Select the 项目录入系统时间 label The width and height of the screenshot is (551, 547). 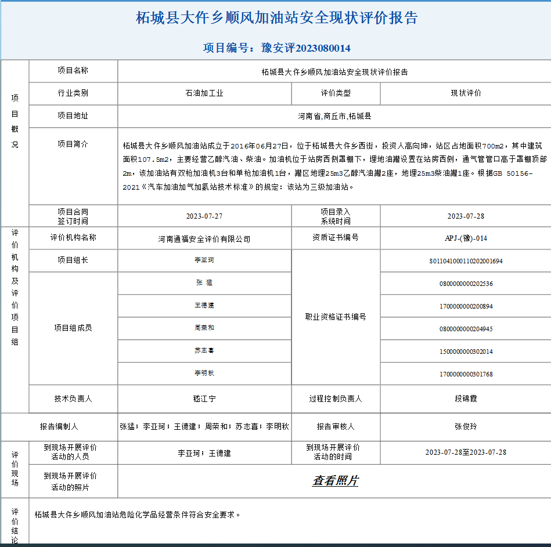(336, 216)
